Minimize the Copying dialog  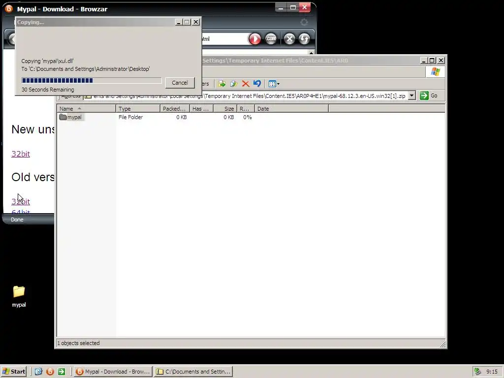tap(179, 22)
